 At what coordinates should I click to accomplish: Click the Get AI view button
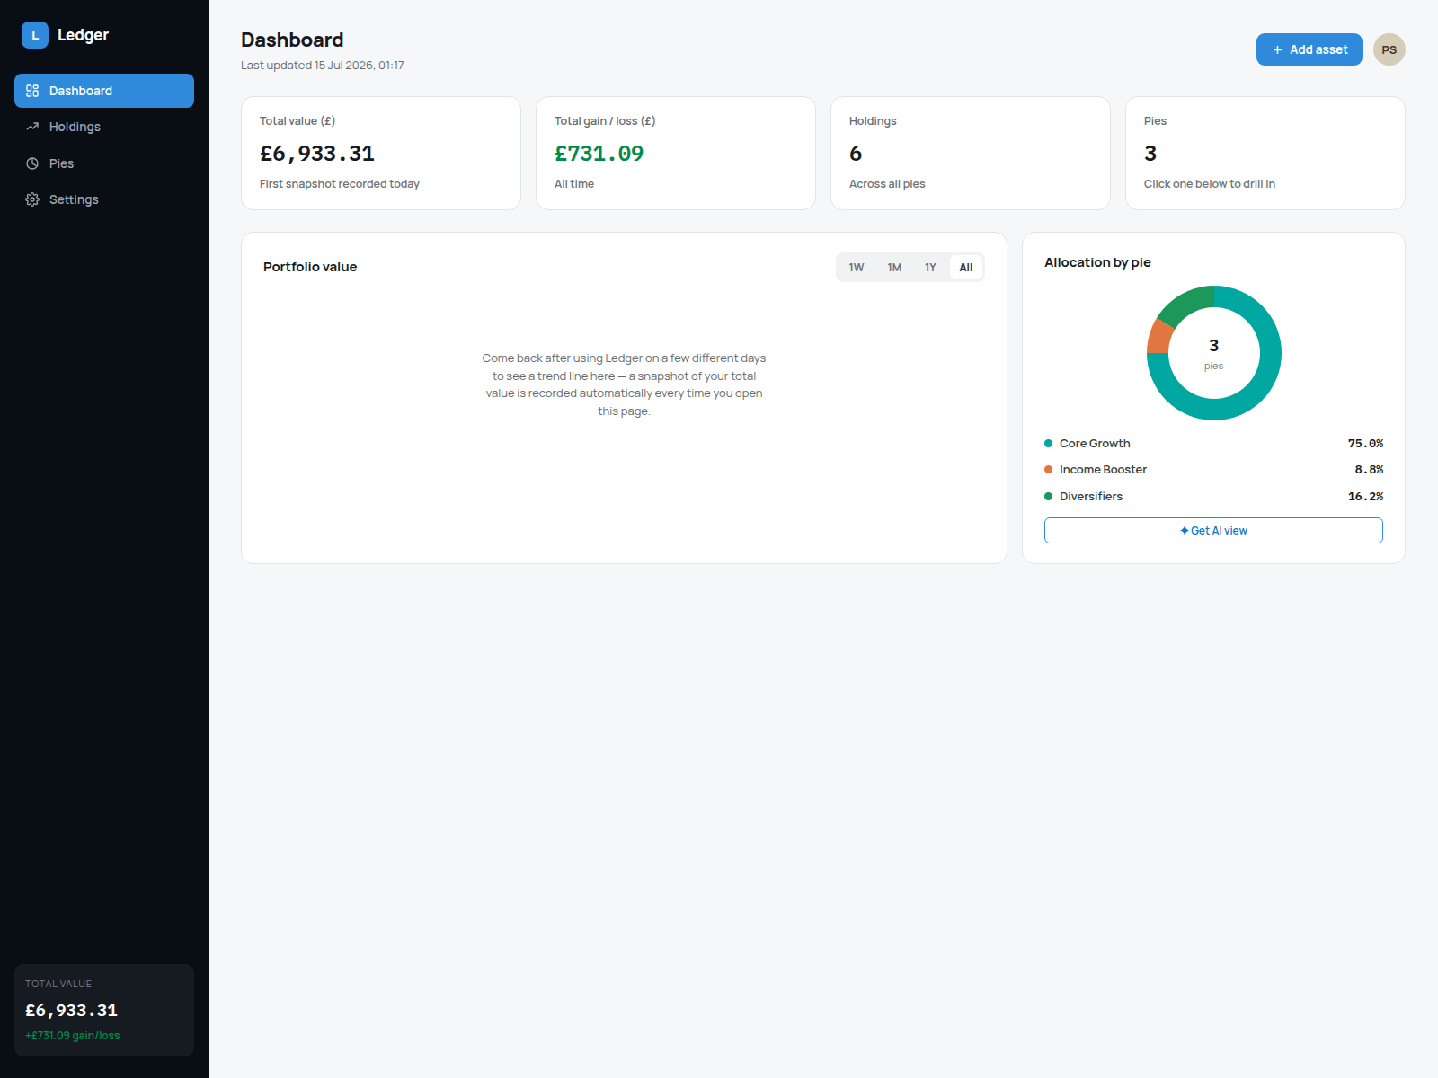pyautogui.click(x=1213, y=531)
